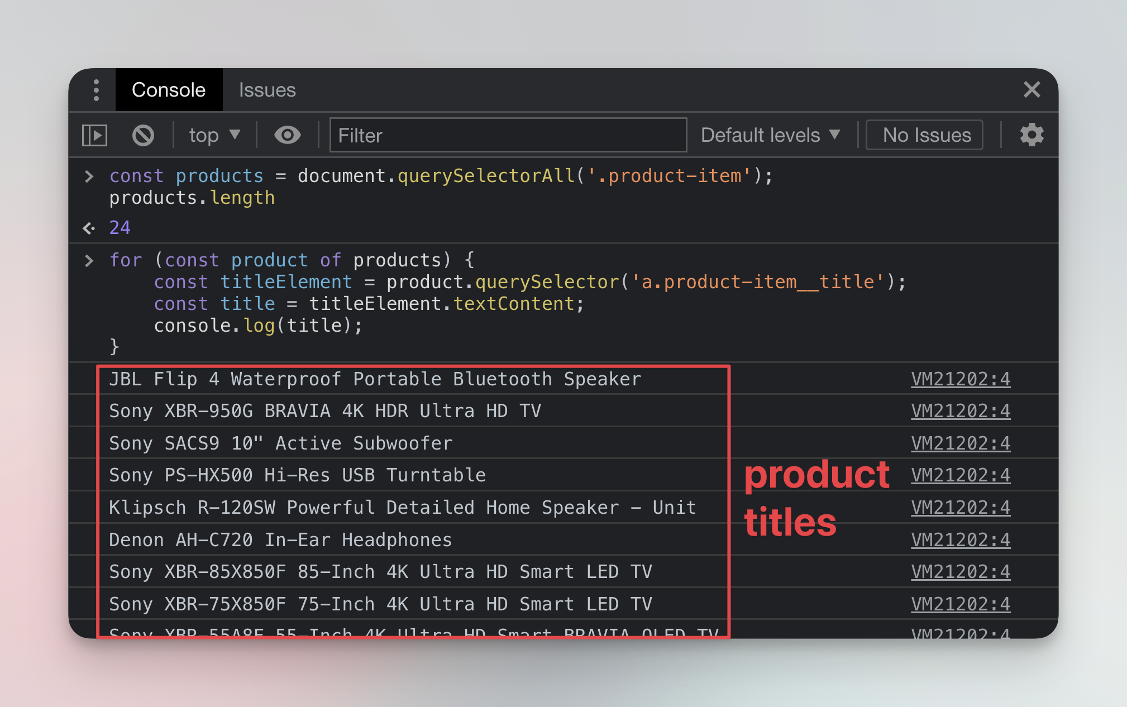Open DevTools settings gear

[x=1032, y=135]
